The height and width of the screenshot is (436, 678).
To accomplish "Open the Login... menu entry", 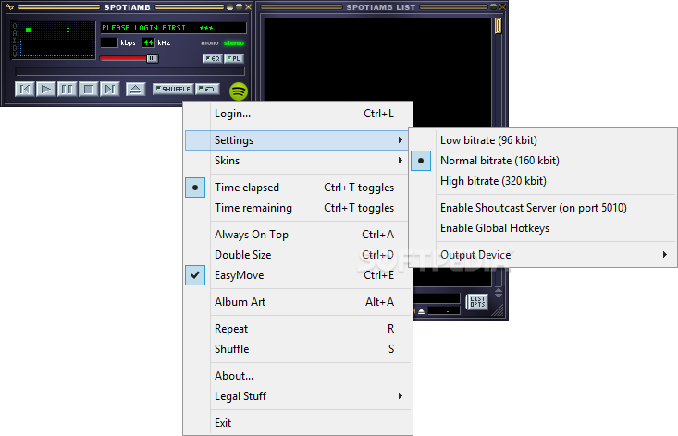I will pos(299,114).
